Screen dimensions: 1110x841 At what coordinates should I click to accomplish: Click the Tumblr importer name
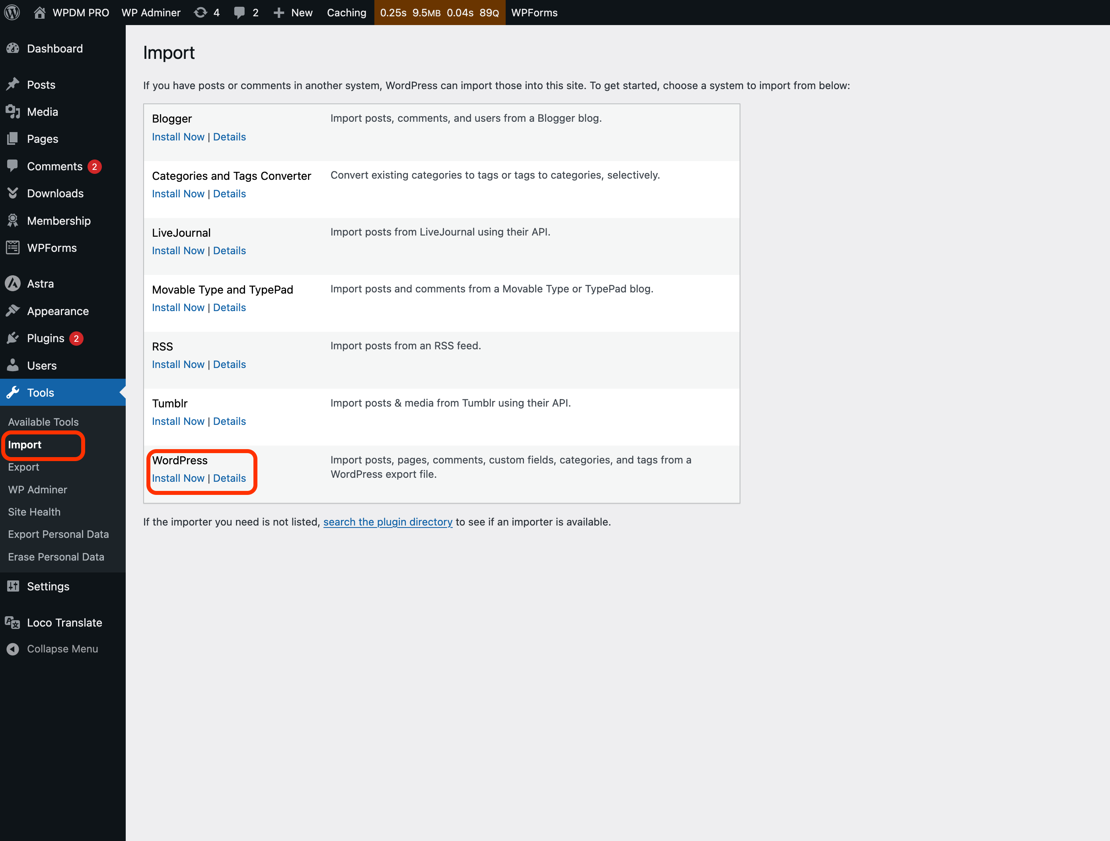click(x=169, y=403)
